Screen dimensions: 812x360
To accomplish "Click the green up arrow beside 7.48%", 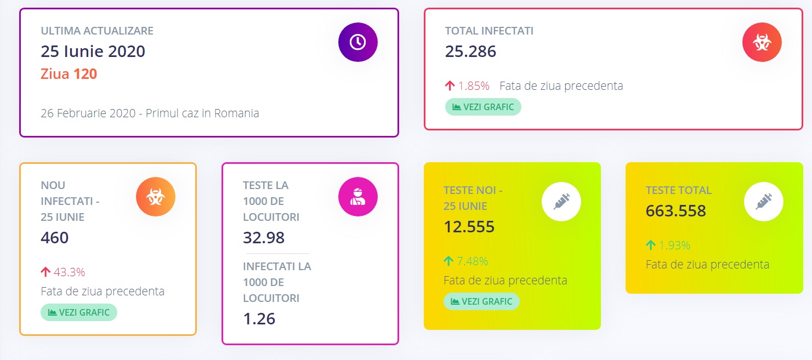I will [x=448, y=261].
